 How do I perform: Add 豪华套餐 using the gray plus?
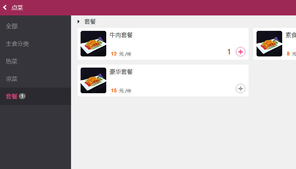click(240, 89)
